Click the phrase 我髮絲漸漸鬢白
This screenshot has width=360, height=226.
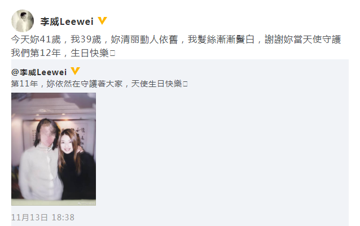tap(221, 40)
